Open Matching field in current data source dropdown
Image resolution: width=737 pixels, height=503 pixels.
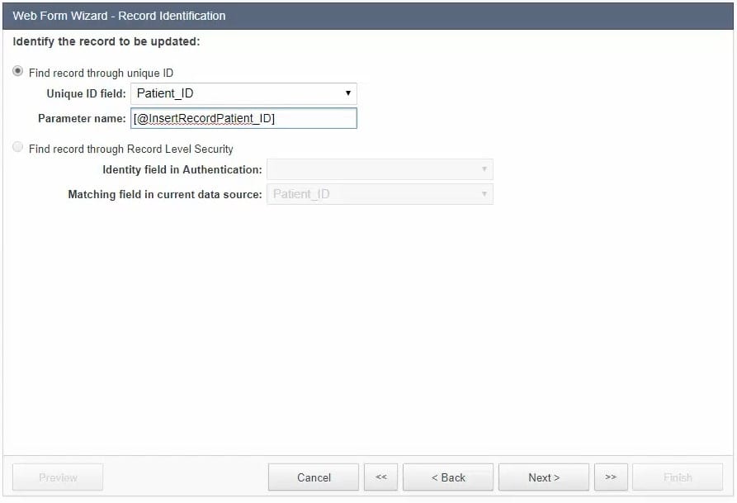[380, 194]
